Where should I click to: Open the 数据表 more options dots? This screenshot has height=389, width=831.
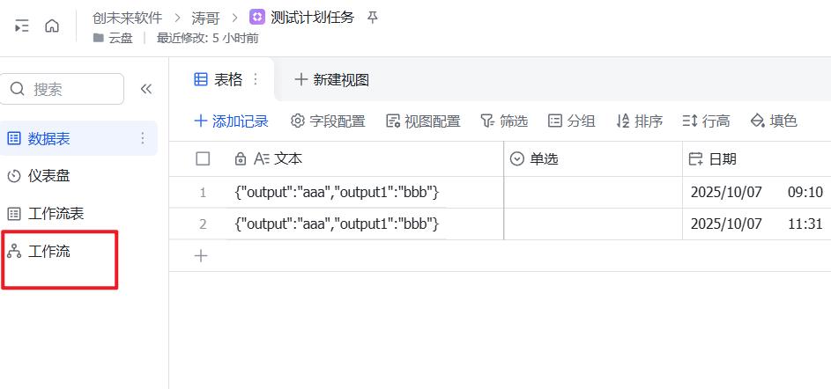(142, 139)
